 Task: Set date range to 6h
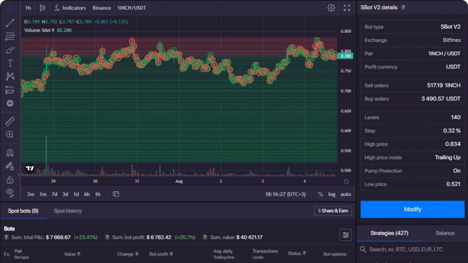87,194
